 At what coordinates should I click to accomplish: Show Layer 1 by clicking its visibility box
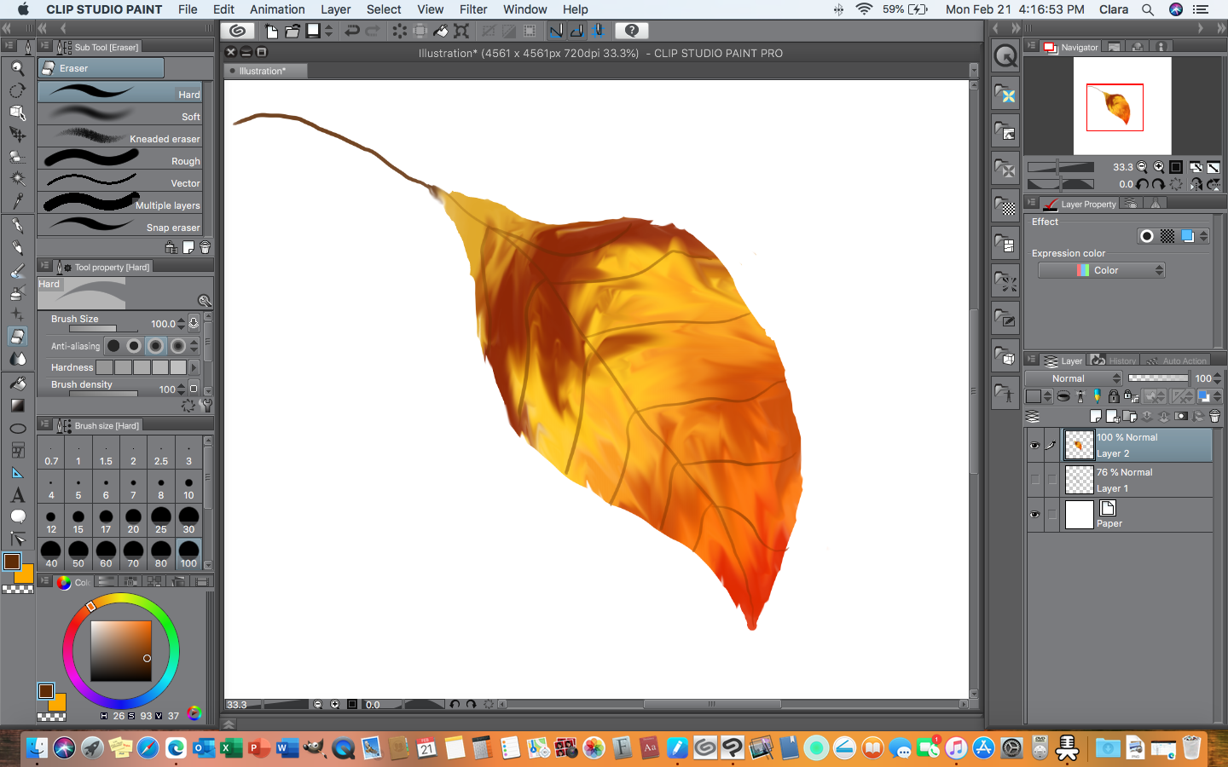pos(1034,480)
